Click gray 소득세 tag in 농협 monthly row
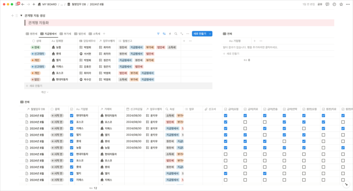 (172, 47)
